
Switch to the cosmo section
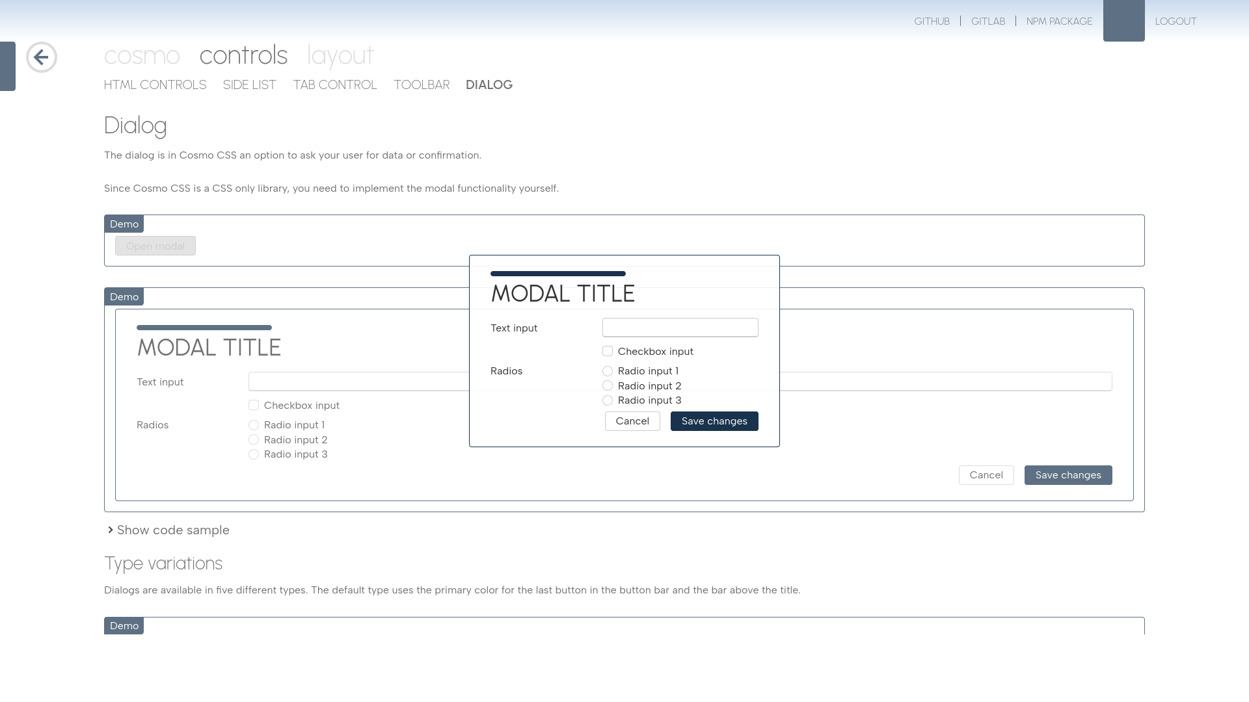[142, 55]
